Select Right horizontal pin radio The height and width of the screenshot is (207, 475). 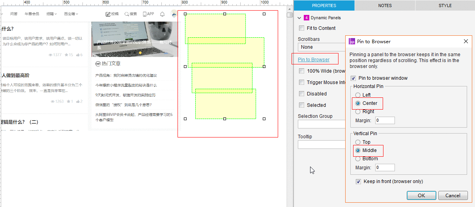(358, 112)
